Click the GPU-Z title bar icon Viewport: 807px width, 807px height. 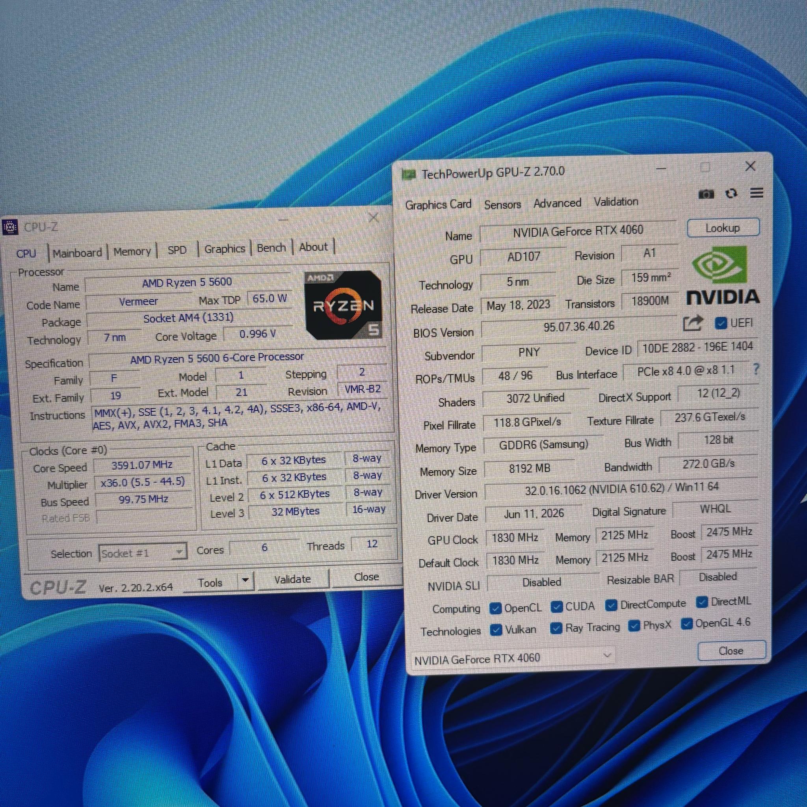tap(409, 175)
